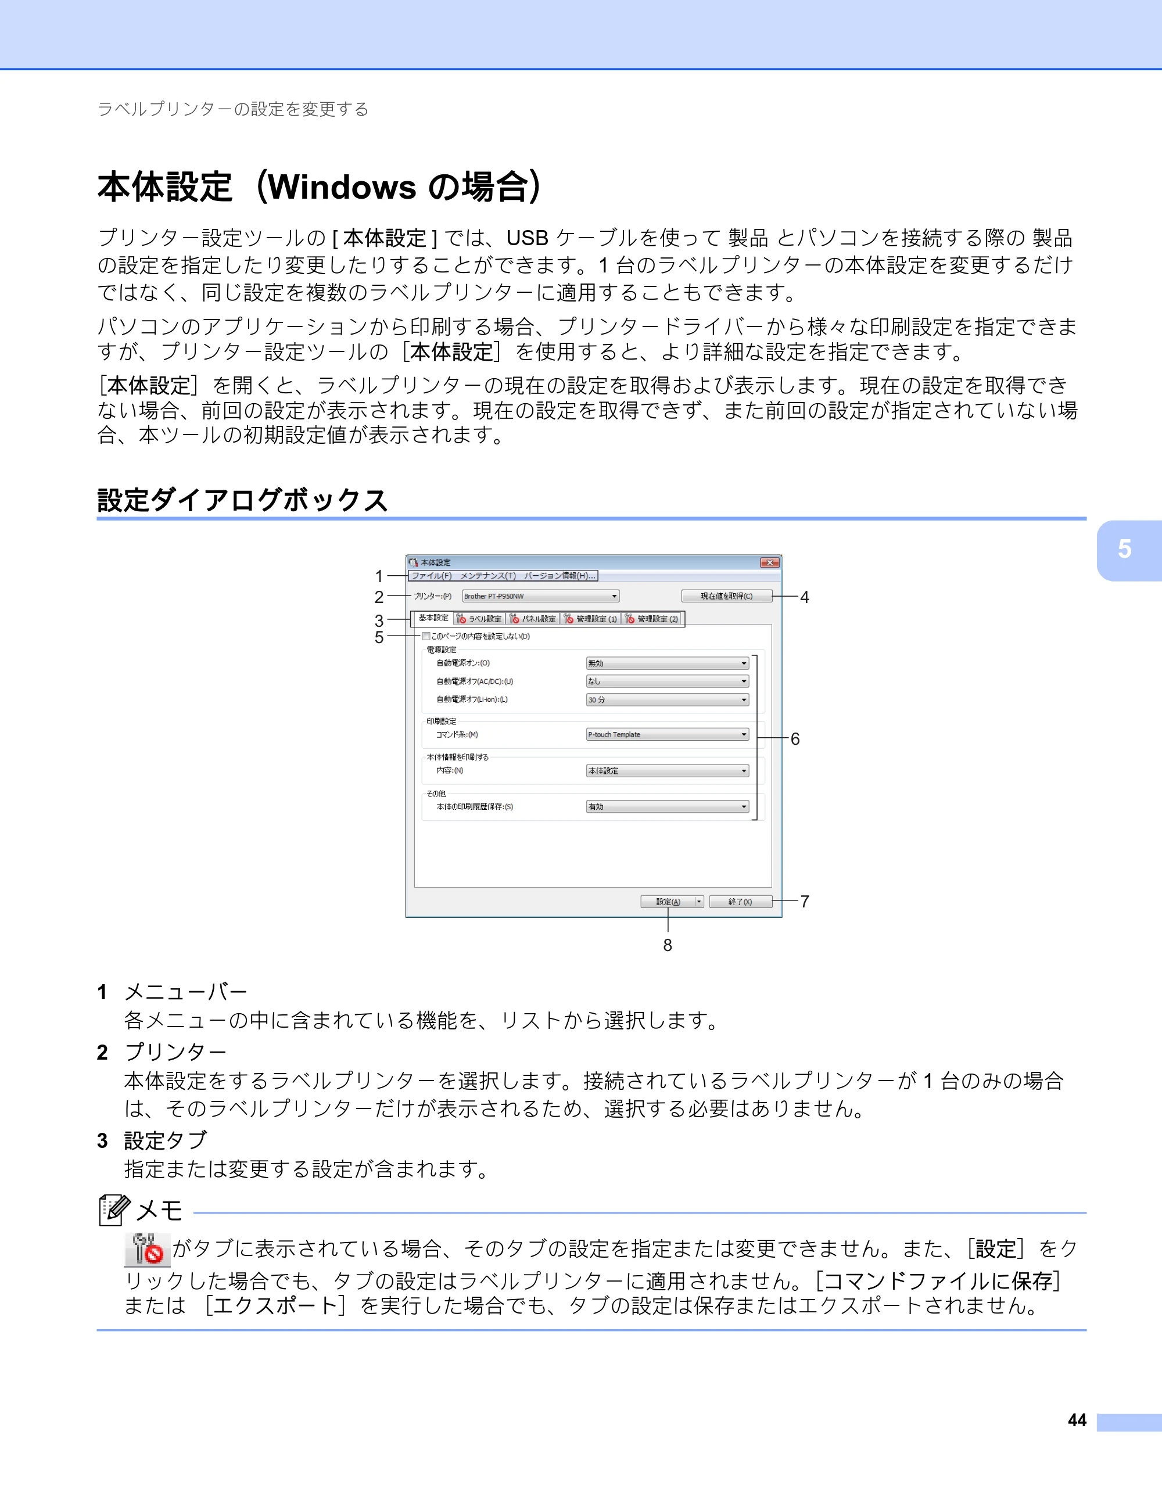This screenshot has width=1162, height=1500.
Task: Open コマンド系 dropdown showing P-touch Template
Action: click(x=668, y=735)
